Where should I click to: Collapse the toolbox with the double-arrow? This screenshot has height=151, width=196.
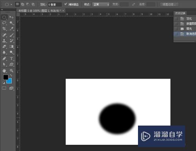coord(2,10)
